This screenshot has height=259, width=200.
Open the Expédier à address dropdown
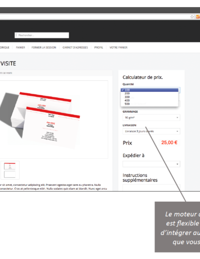(x=151, y=164)
